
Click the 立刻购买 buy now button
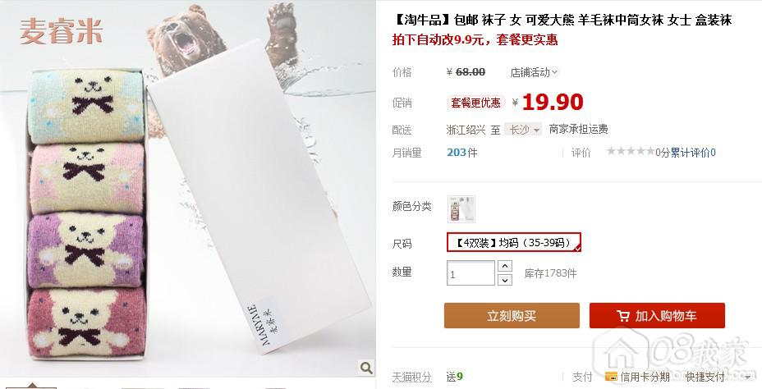click(512, 316)
